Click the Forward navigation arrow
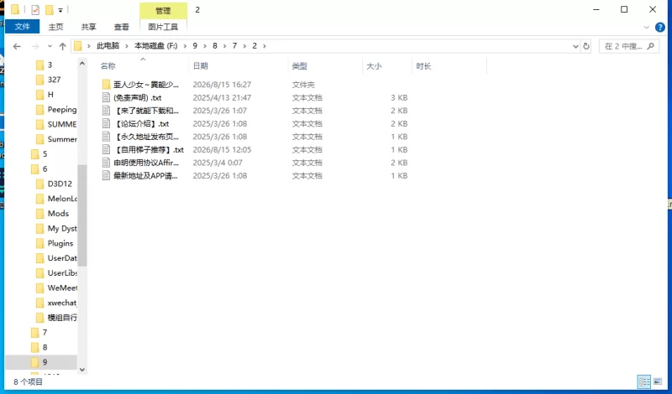The image size is (672, 394). click(x=35, y=46)
